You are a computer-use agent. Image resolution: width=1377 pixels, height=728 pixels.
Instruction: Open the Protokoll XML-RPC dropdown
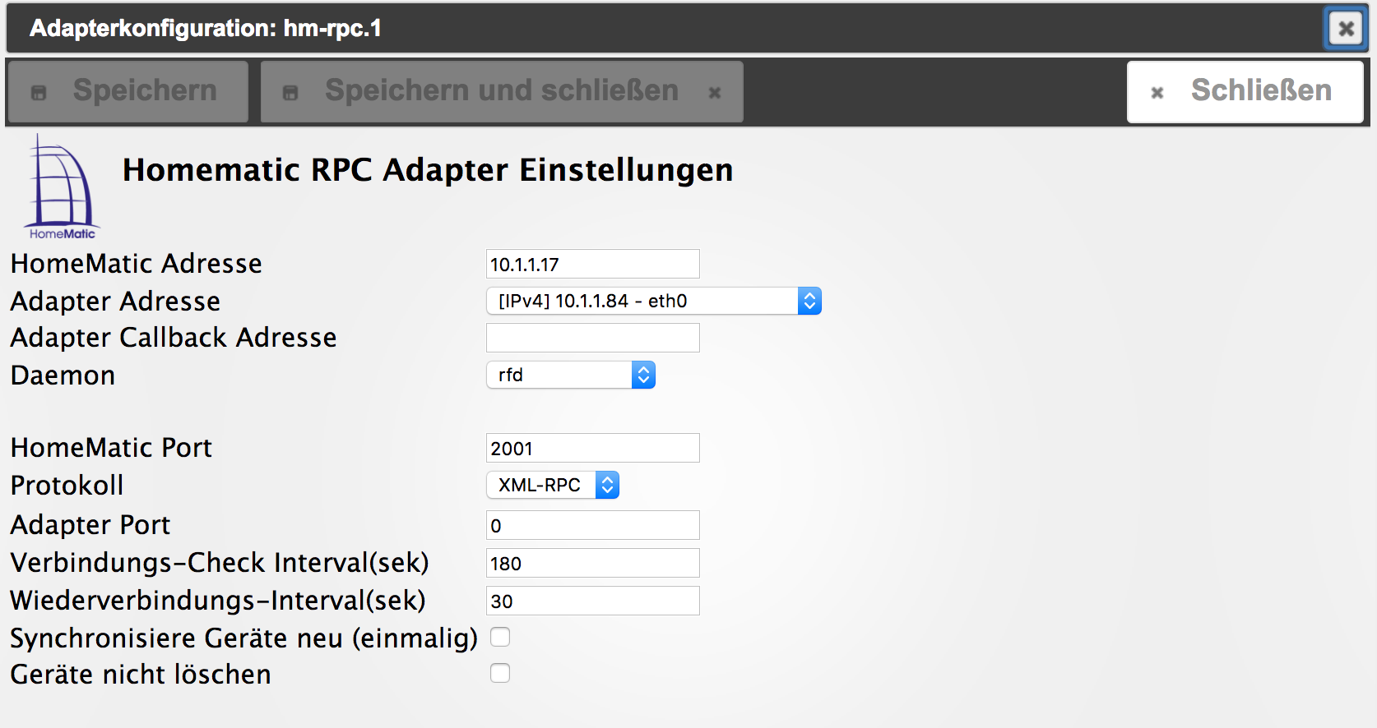coord(552,486)
